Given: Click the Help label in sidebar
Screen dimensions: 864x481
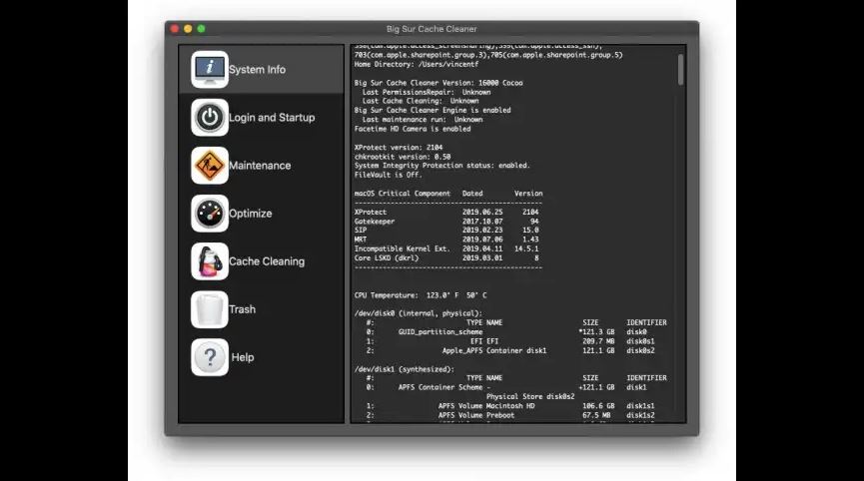Looking at the screenshot, I should point(243,357).
